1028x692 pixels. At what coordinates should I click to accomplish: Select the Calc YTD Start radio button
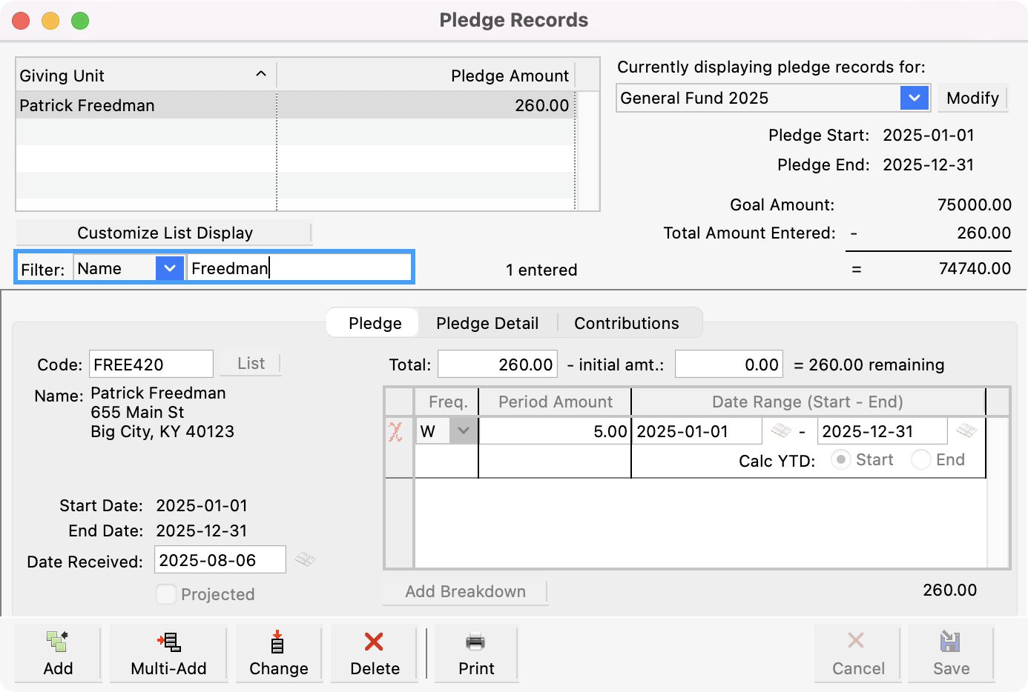coord(842,459)
